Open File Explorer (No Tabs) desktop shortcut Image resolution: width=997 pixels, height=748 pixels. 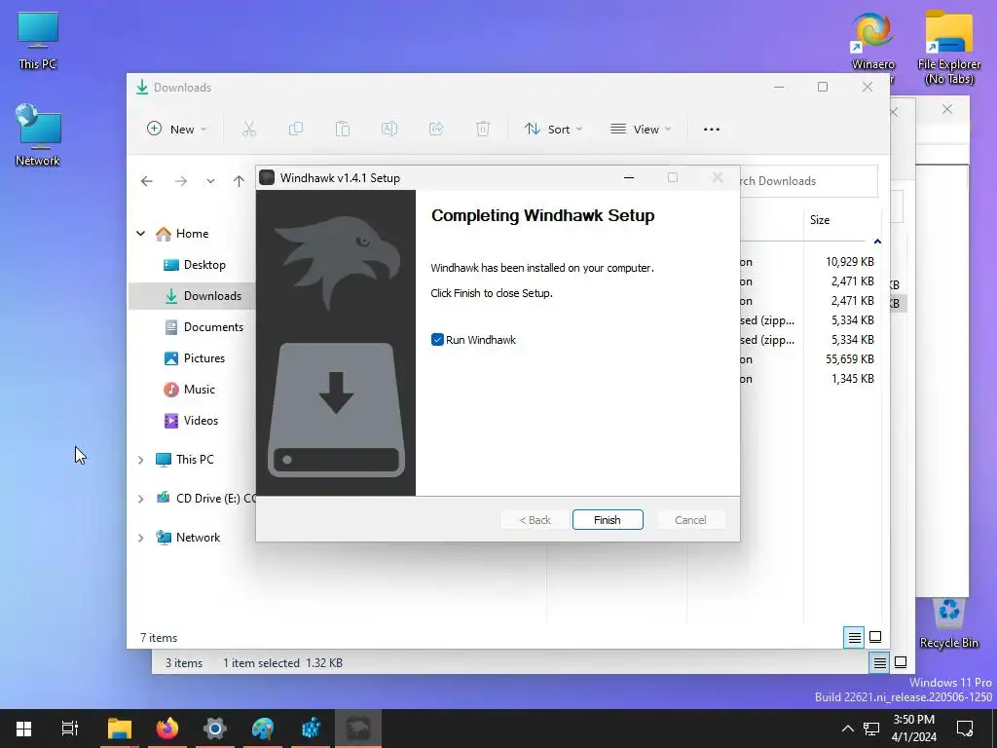948,48
